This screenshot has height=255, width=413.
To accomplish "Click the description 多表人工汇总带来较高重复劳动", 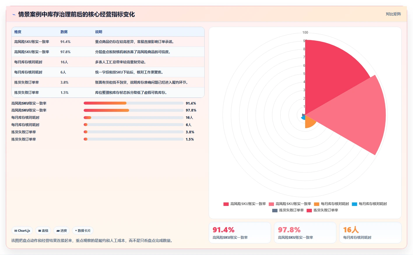I will (120, 62).
